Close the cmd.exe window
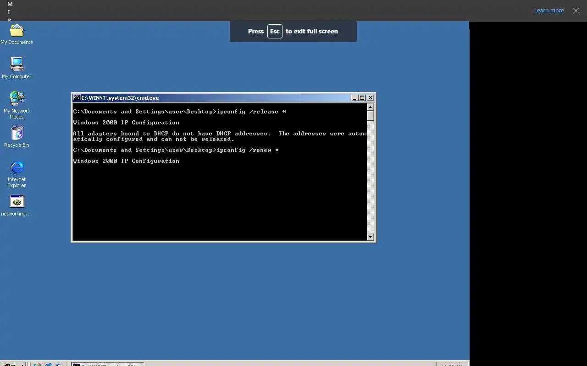The width and height of the screenshot is (587, 366). (371, 98)
